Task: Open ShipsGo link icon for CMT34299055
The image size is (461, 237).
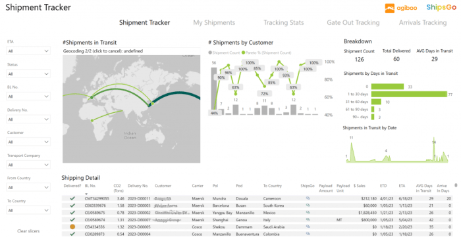Action: tap(308, 198)
